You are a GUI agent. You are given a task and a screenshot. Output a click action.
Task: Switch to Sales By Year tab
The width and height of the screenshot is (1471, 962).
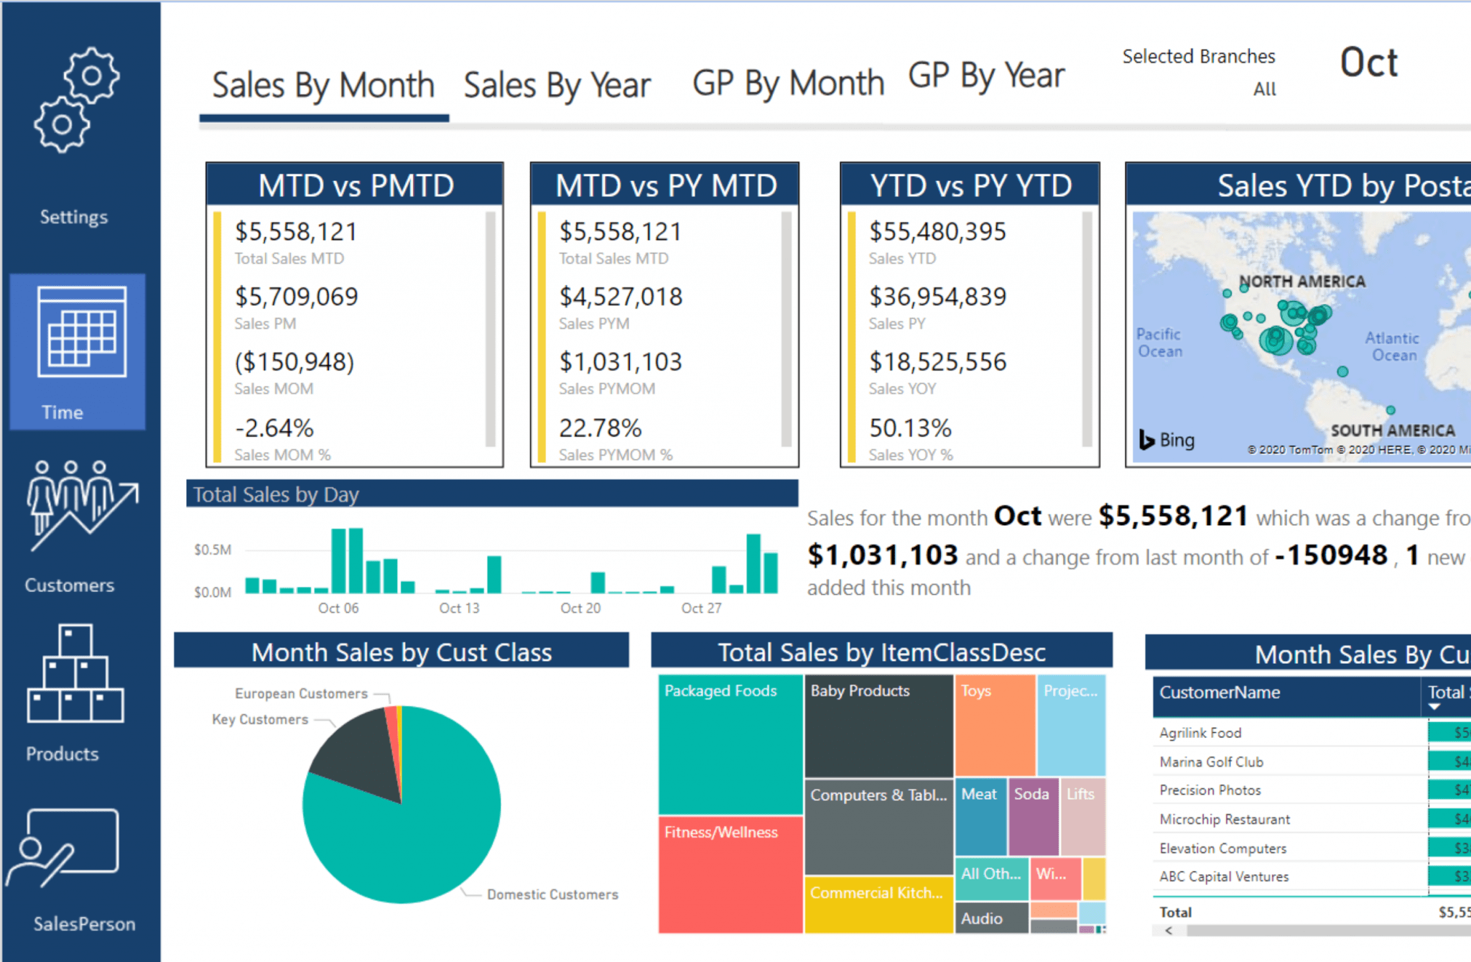557,85
